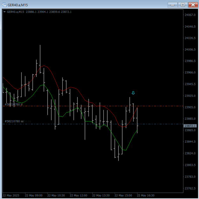Screen dimensions: 199x199
Task: Click the 22 May 10:30 time label
Action: pos(56,195)
